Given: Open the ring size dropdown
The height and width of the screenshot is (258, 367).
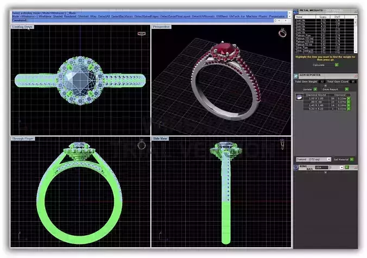Looking at the screenshot, I should pyautogui.click(x=341, y=167).
